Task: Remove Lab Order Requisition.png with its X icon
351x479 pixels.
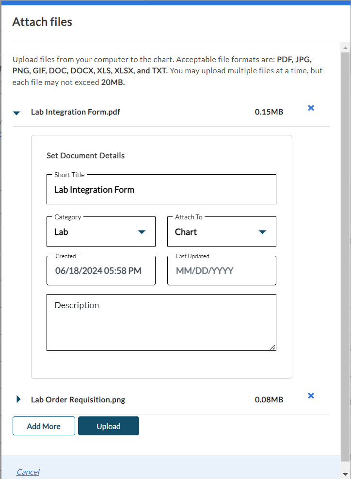Action: [311, 396]
